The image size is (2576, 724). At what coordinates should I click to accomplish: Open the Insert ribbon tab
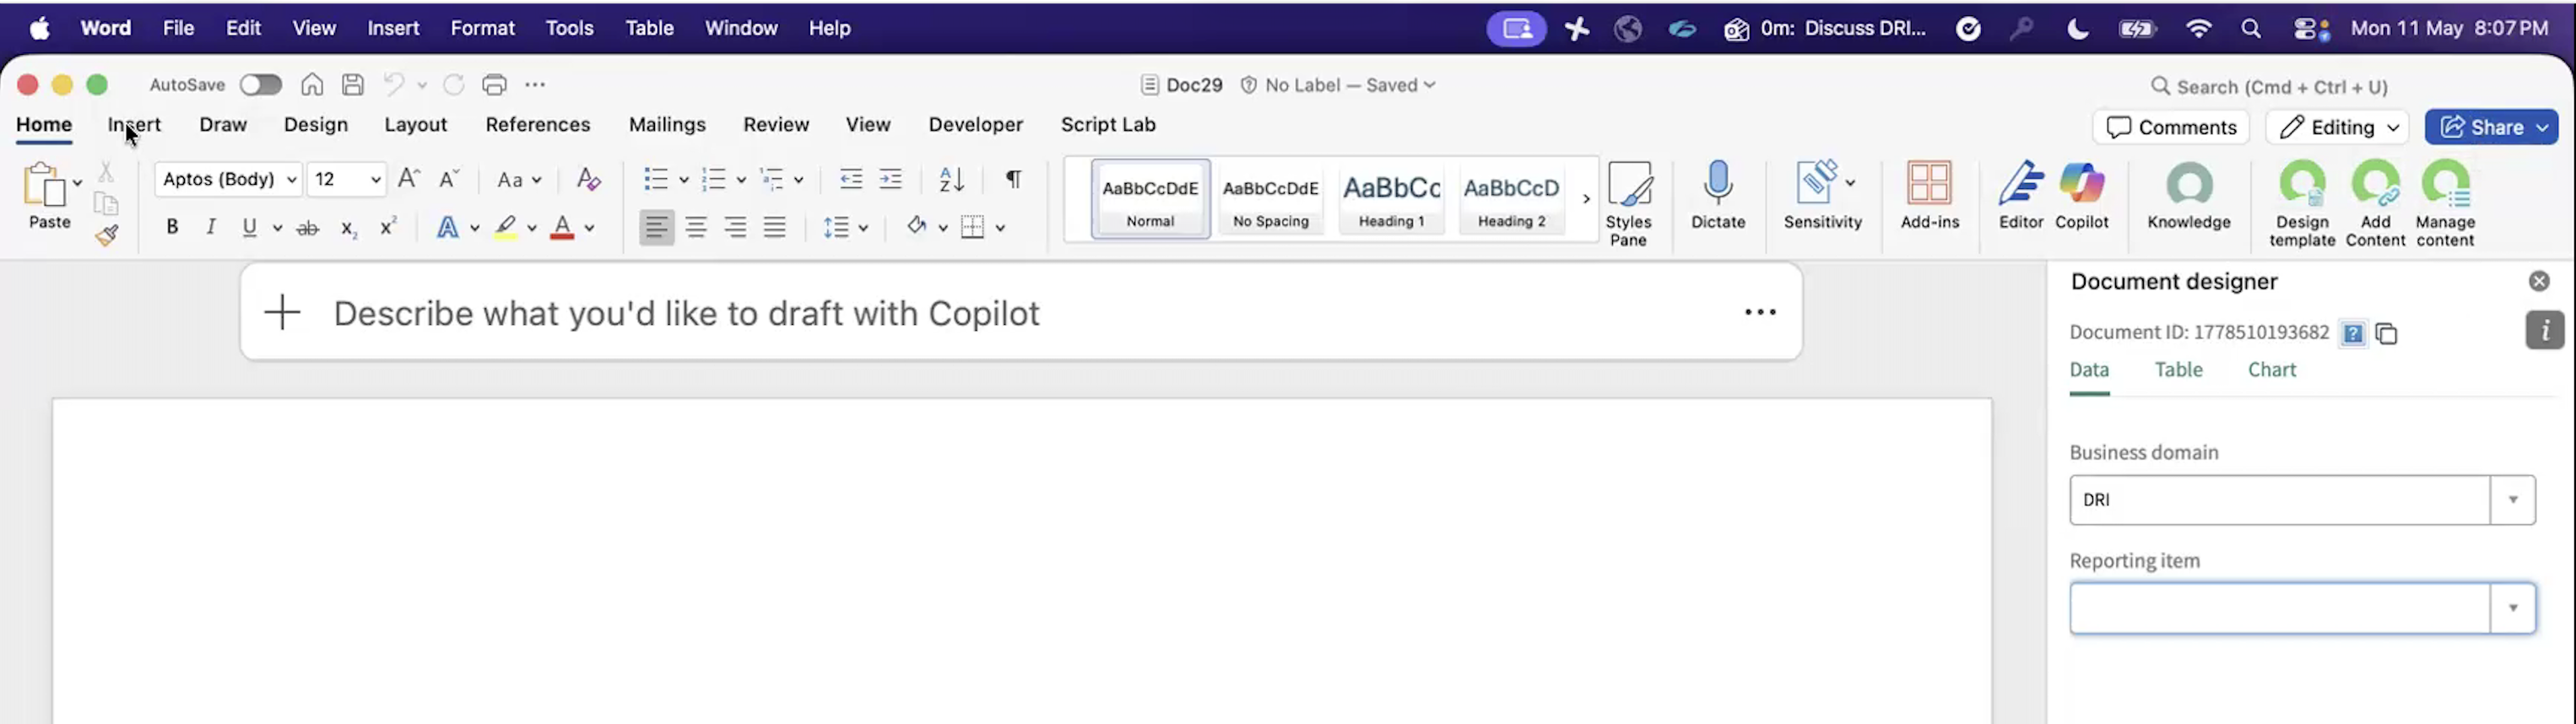pyautogui.click(x=134, y=125)
